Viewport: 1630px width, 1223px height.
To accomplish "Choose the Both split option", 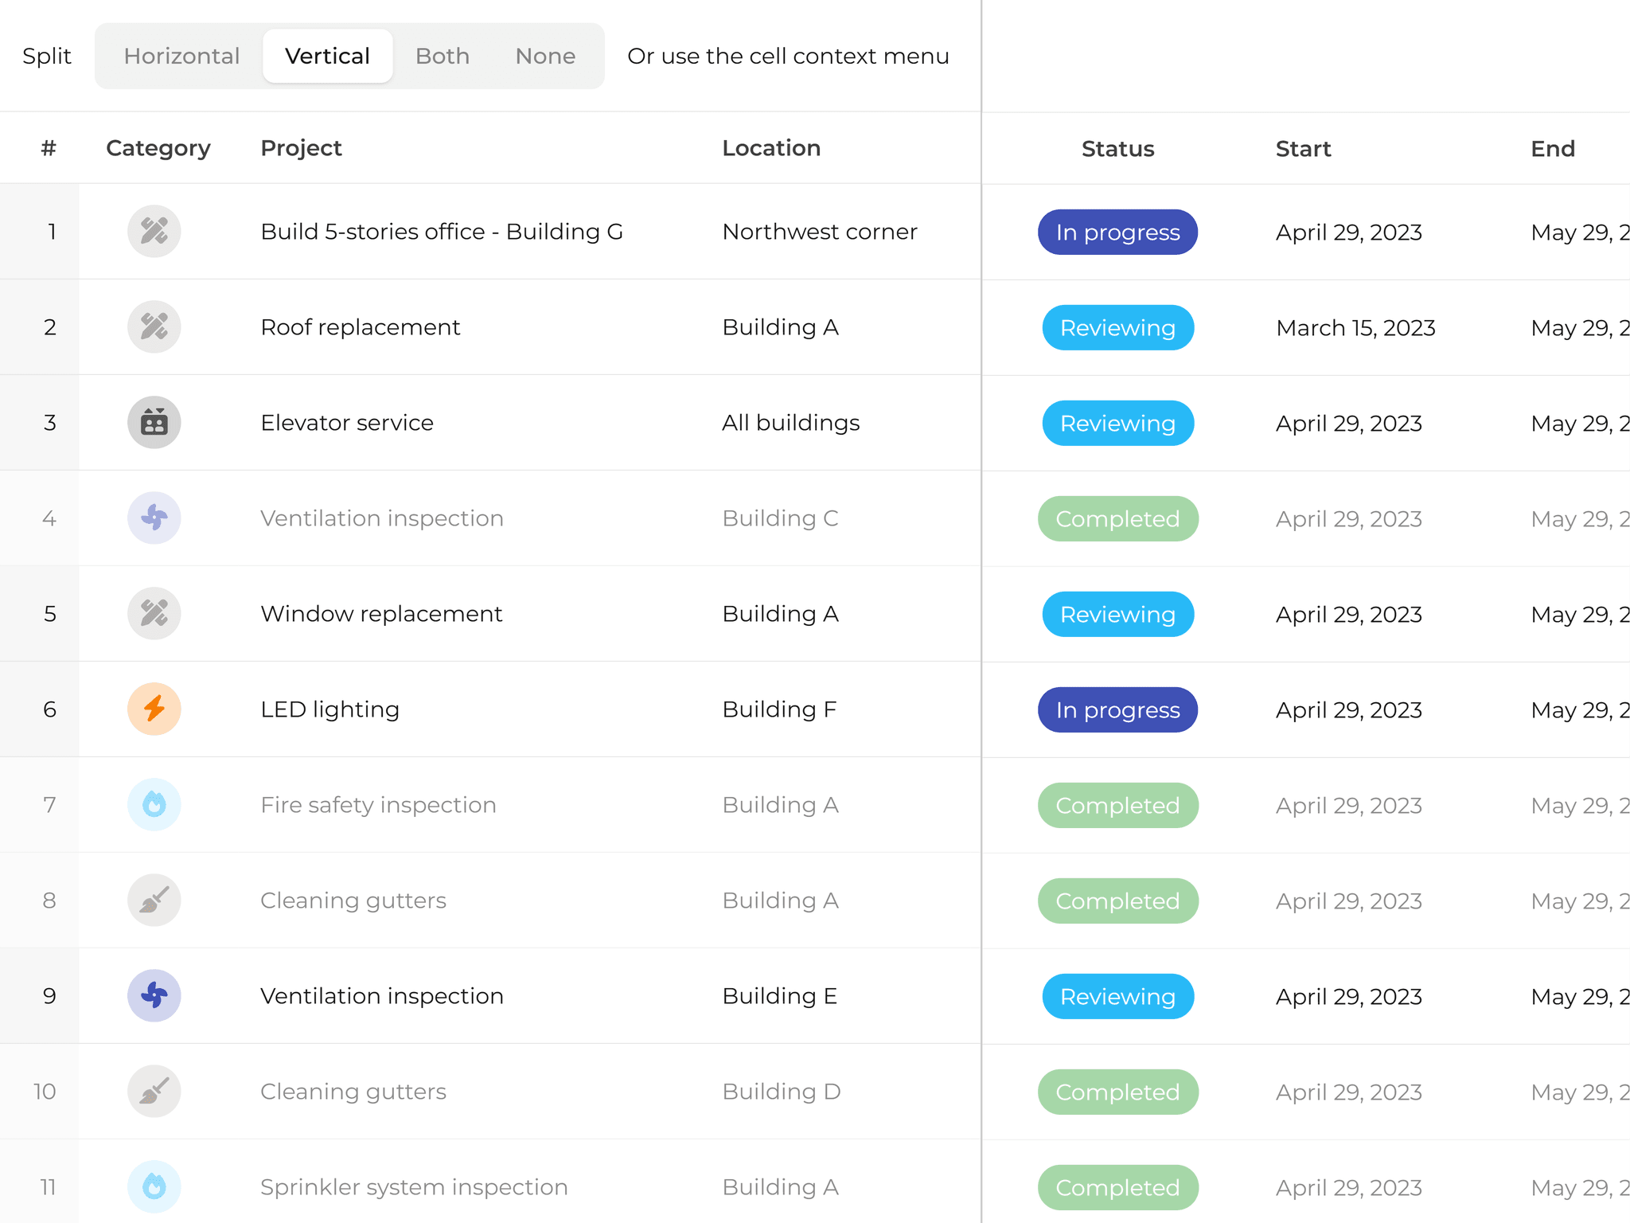I will point(443,57).
